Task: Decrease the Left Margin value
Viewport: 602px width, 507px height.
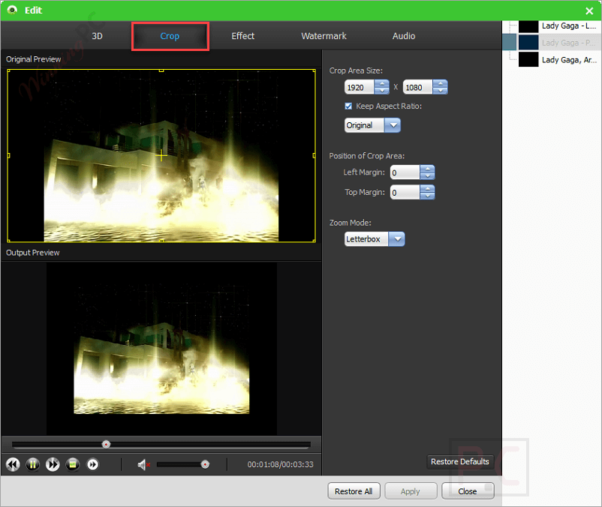Action: pos(427,176)
